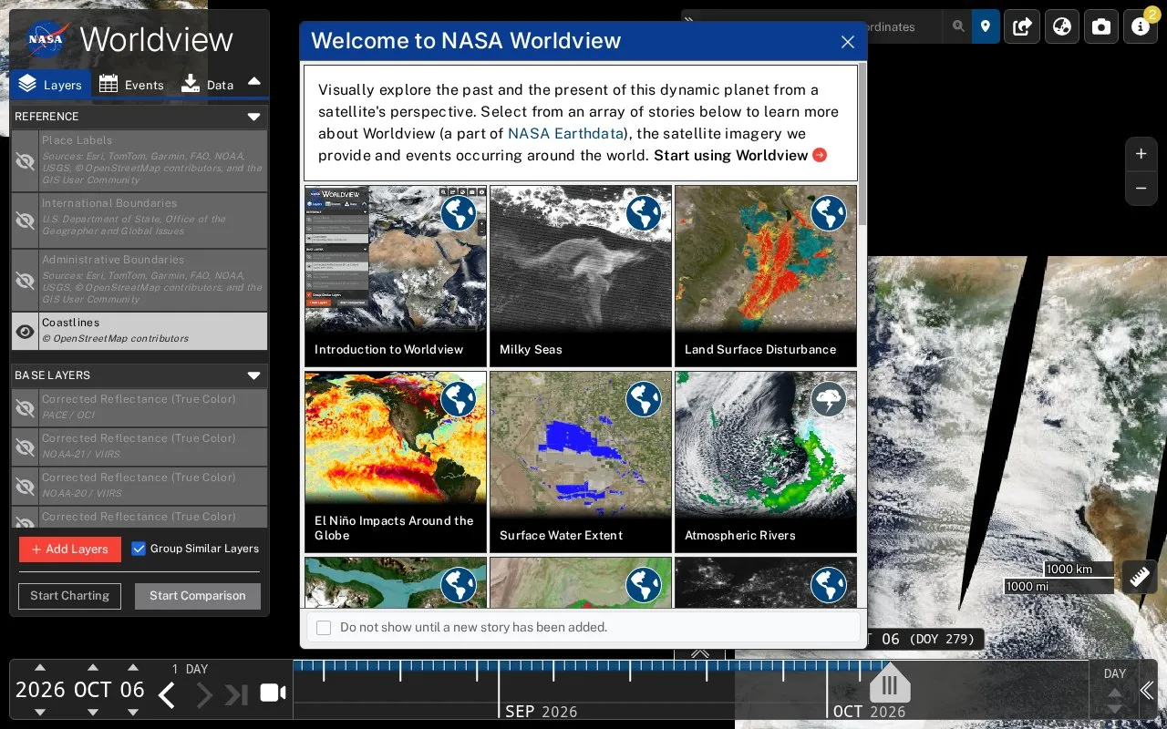Open the share link tool
This screenshot has height=729, width=1167.
1023,26
